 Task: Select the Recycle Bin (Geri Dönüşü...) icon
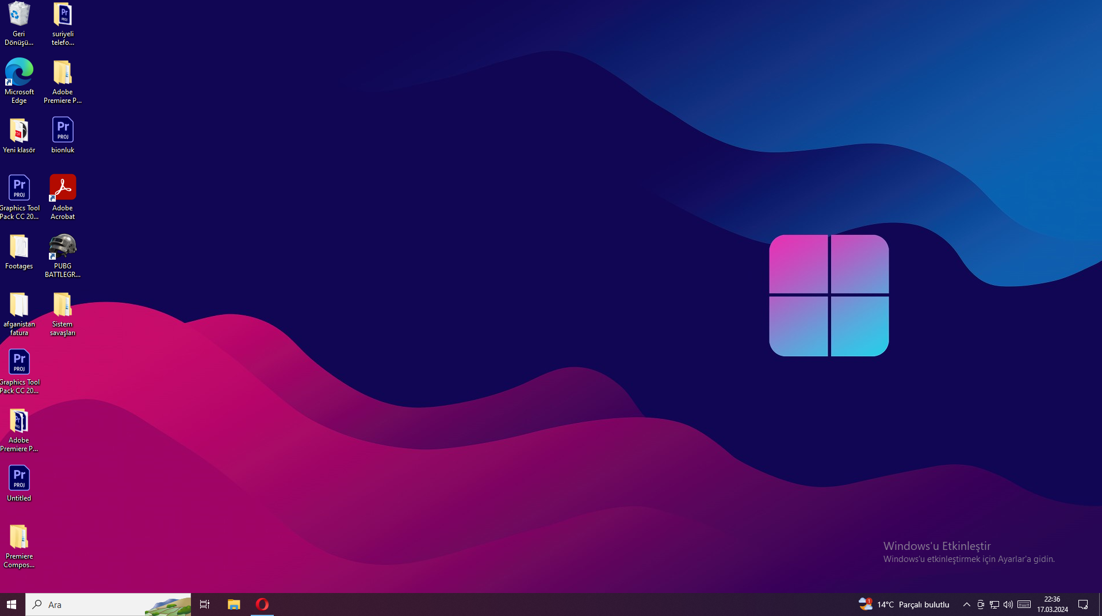coord(19,24)
